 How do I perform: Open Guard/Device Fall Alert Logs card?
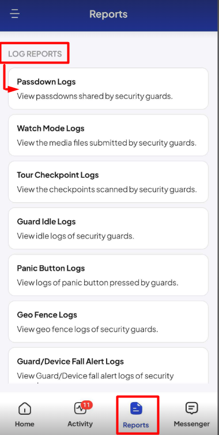108,366
